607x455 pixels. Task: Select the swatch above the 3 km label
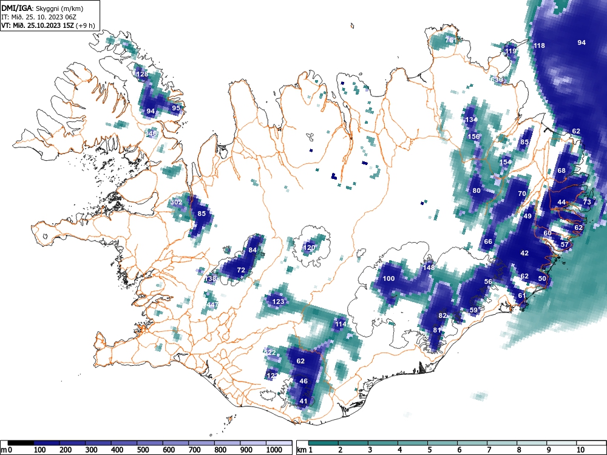pyautogui.click(x=383, y=443)
